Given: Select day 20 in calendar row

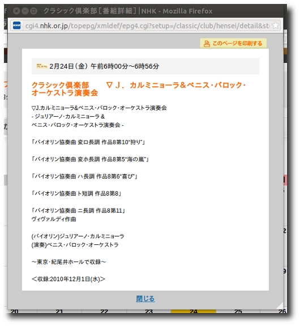Looking at the screenshot, I should point(15,311).
